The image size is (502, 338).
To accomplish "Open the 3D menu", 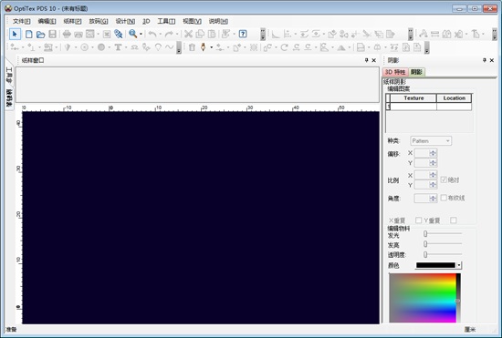I will [146, 21].
